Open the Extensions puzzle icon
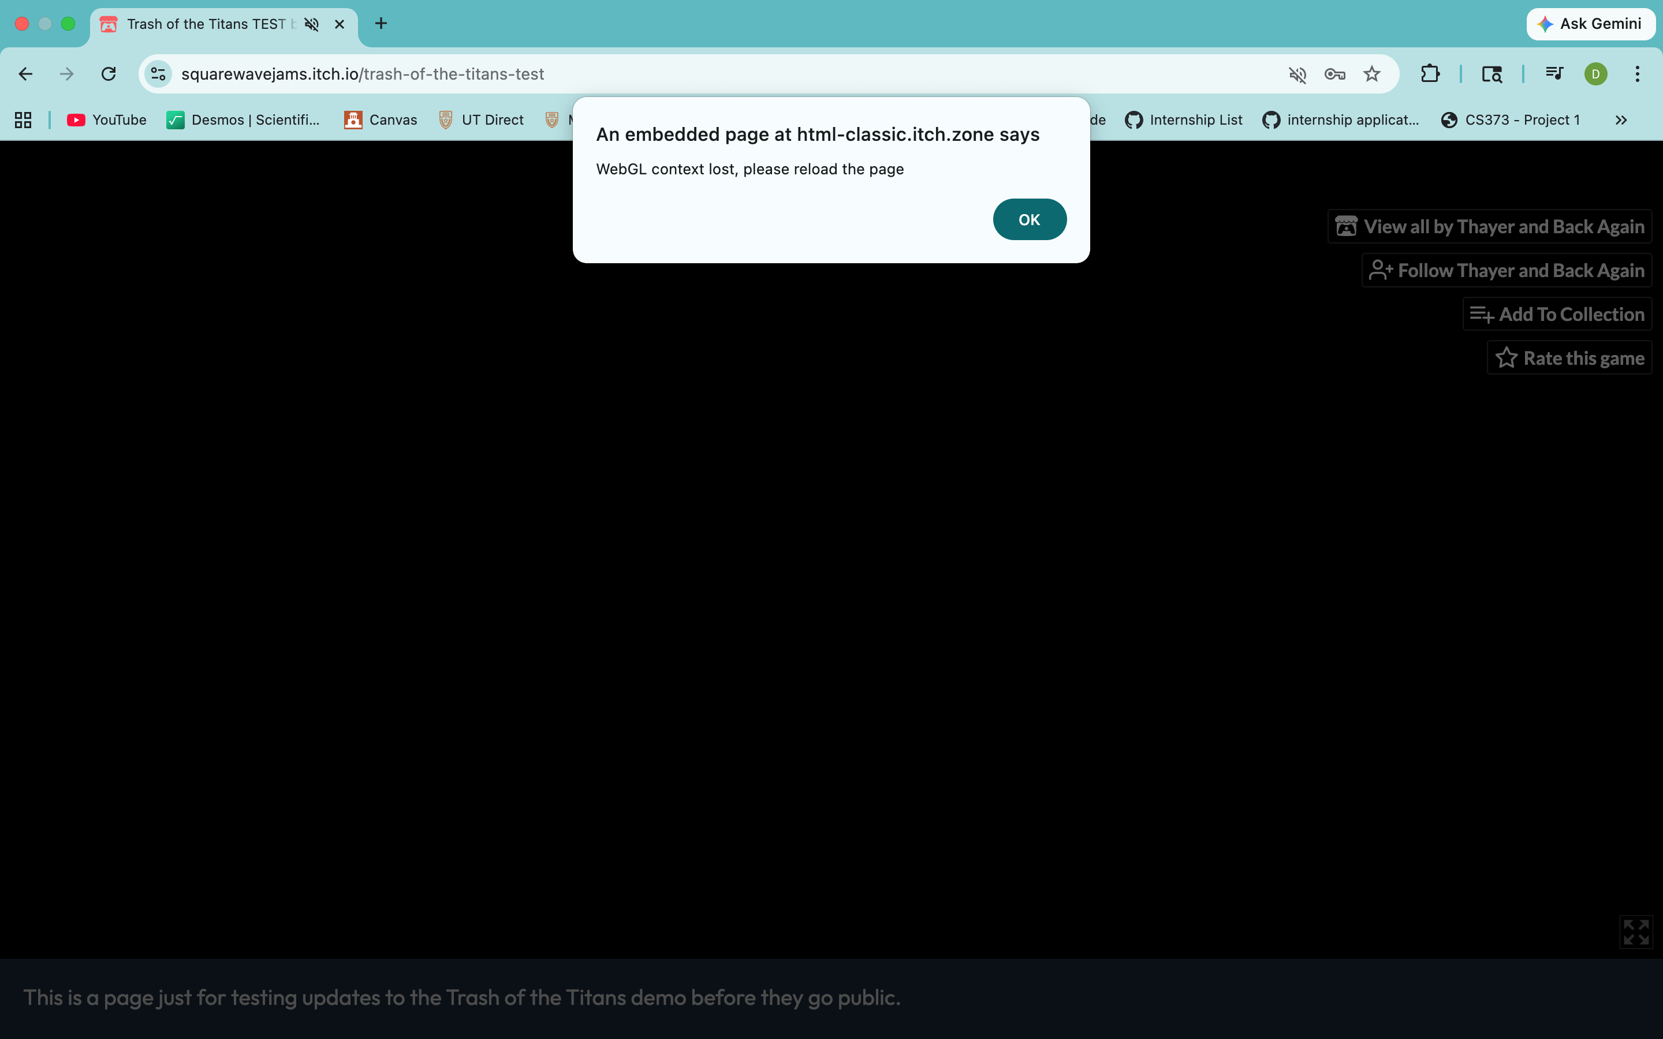 click(1429, 73)
